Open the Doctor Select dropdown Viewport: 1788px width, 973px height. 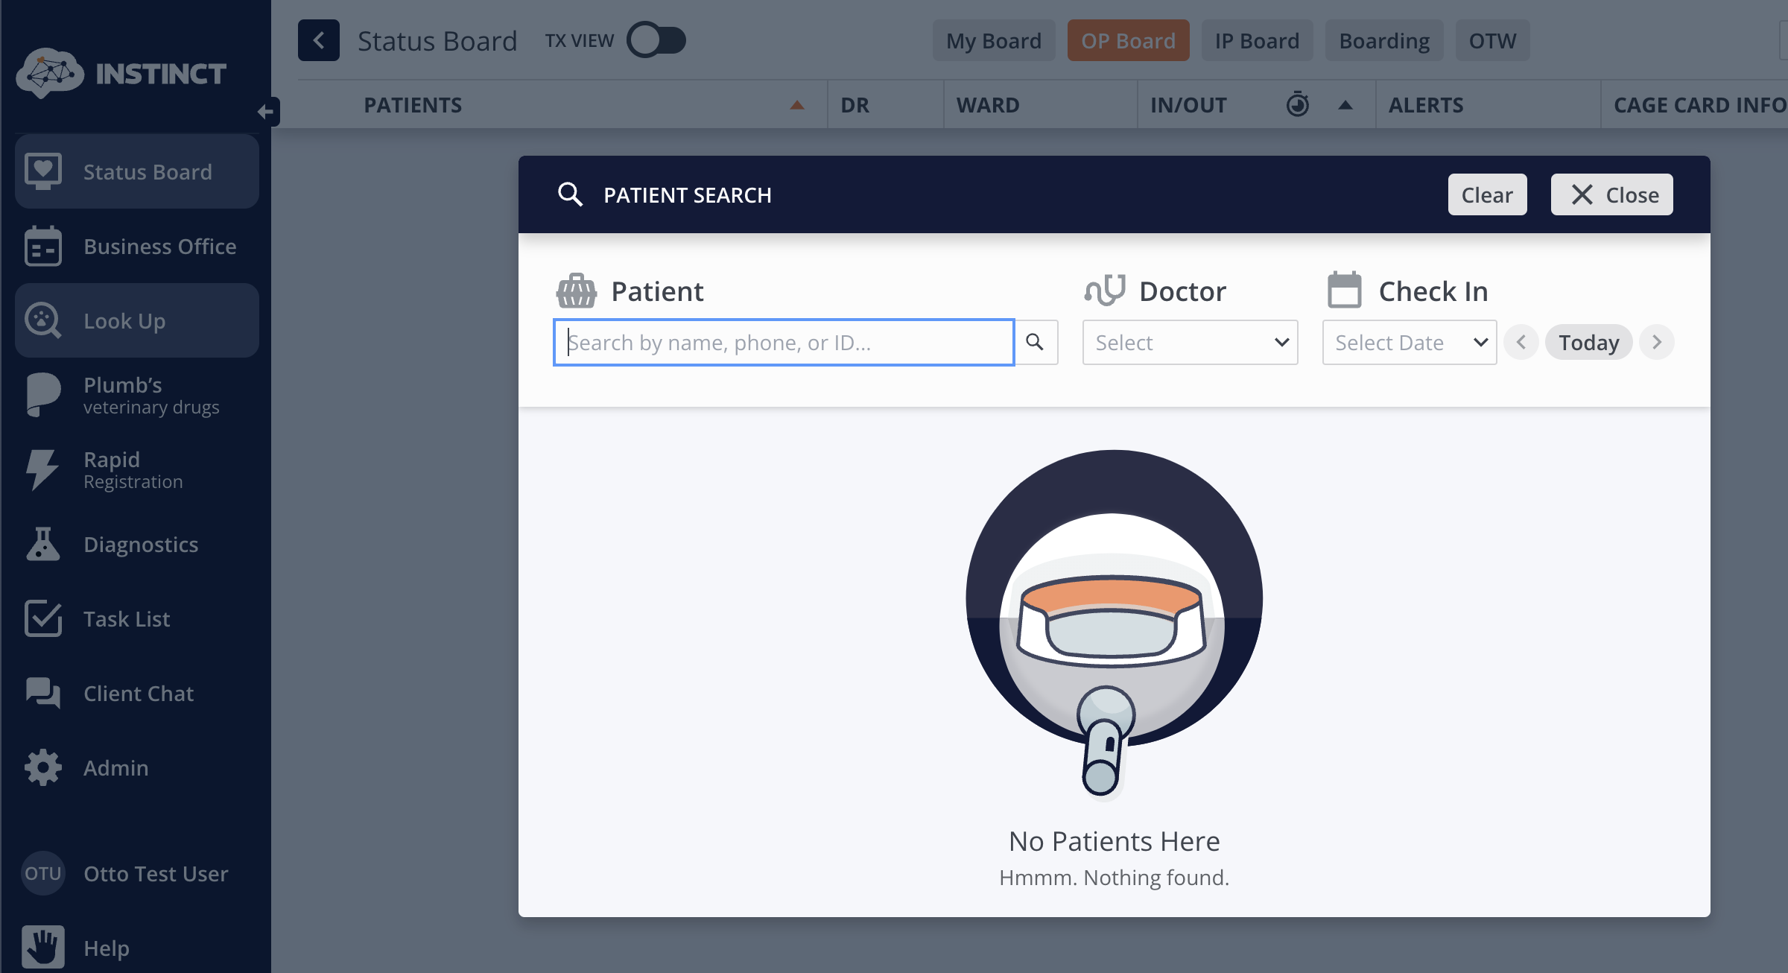click(x=1190, y=342)
